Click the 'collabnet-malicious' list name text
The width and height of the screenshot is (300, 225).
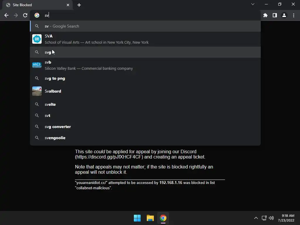click(x=93, y=188)
